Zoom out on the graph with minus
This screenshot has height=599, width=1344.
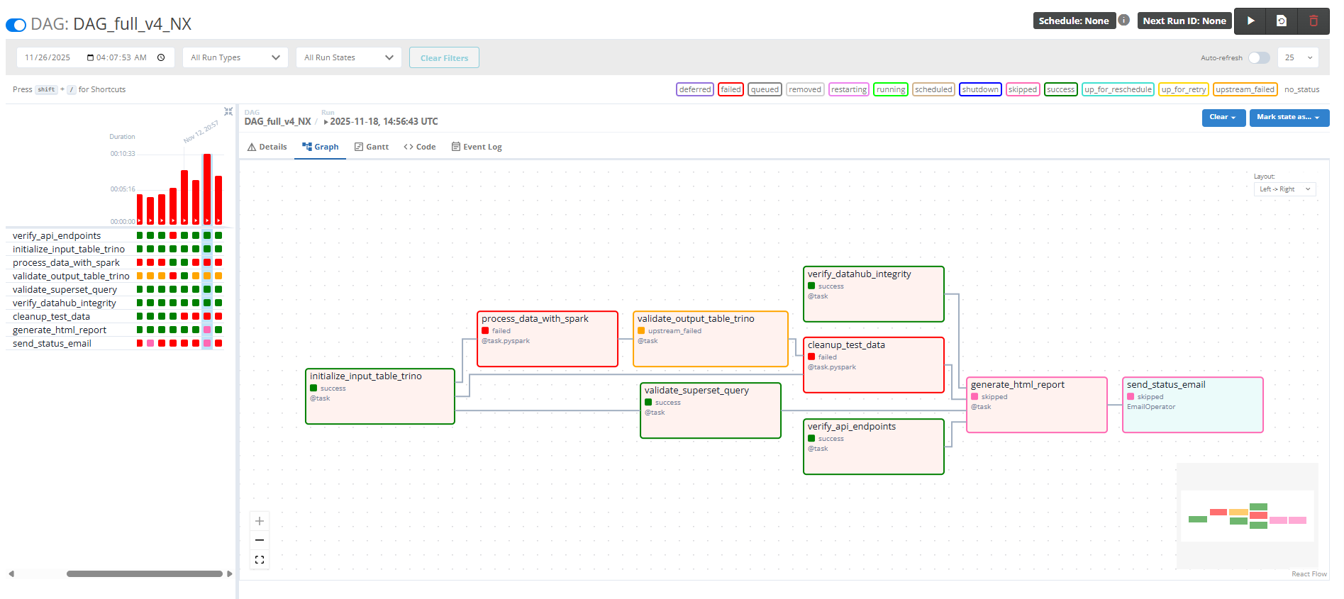[260, 540]
